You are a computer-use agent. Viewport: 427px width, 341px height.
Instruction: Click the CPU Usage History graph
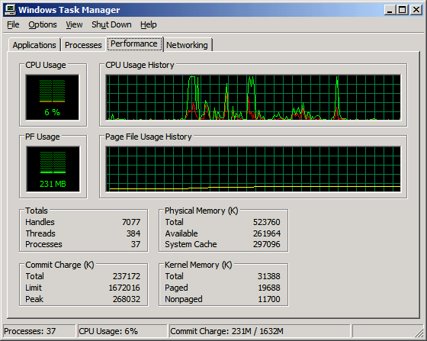253,97
